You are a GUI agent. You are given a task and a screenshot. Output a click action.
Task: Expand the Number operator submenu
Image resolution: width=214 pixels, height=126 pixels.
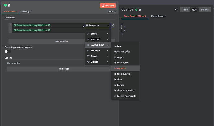pyautogui.click(x=98, y=39)
